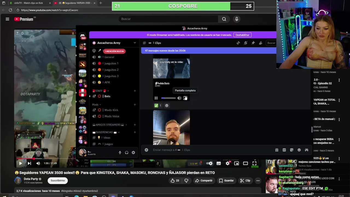The width and height of the screenshot is (350, 197).
Task: Open Discord gift Nitro icon
Action: (x=277, y=150)
